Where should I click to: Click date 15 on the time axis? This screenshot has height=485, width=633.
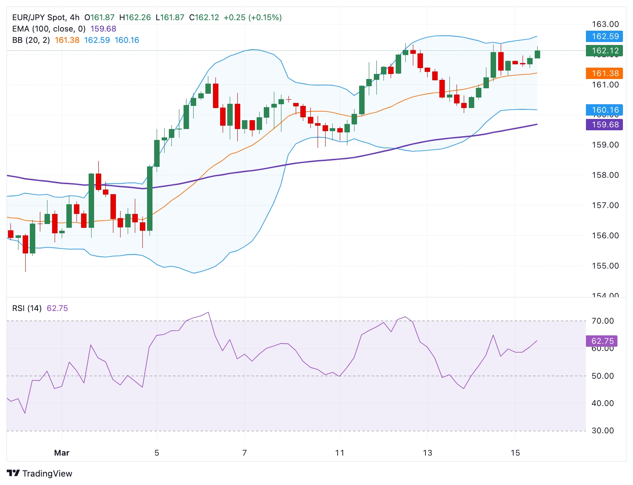coord(515,453)
